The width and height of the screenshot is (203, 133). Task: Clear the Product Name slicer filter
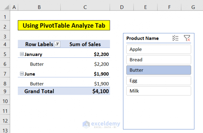187,38
